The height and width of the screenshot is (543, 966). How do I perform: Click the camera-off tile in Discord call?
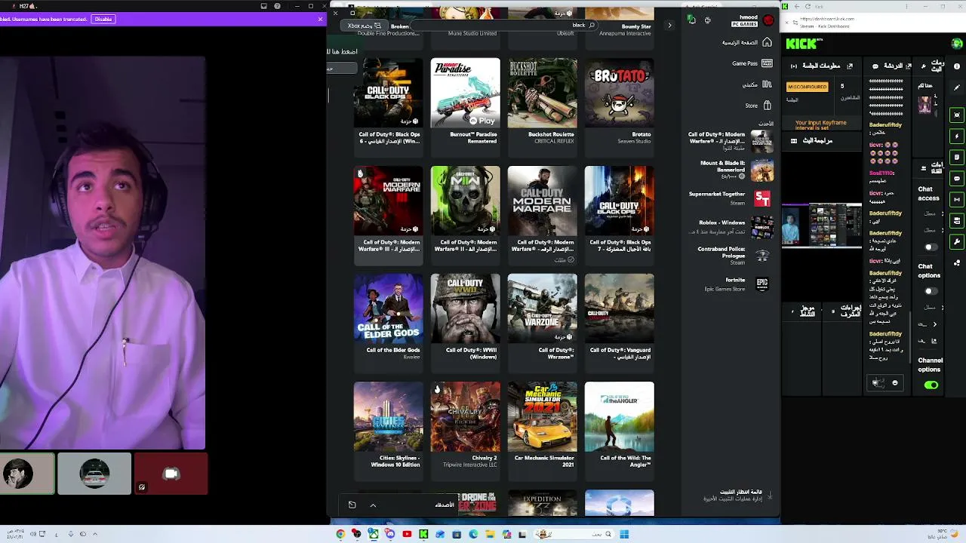(171, 474)
